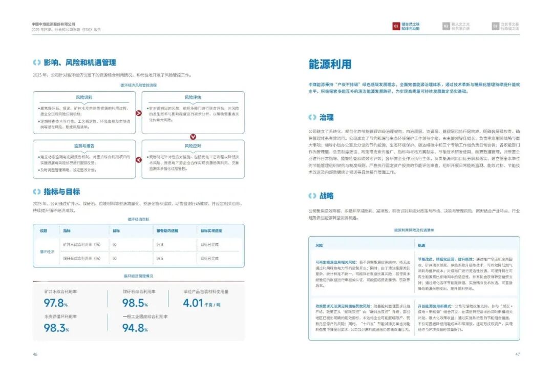Click the arrow between 风险识别 and 风险评估
553x380 pixels.
click(139, 113)
